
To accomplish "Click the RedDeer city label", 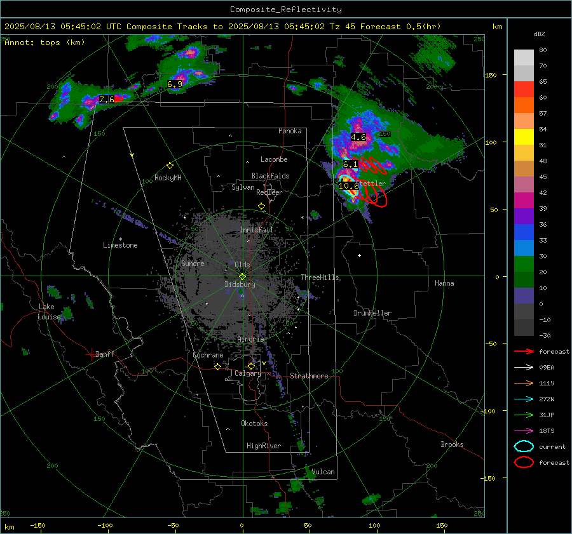I will click(x=269, y=192).
